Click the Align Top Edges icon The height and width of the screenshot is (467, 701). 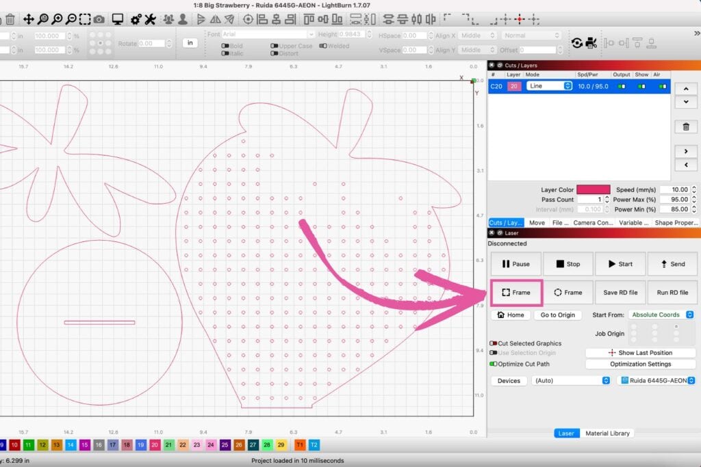[309, 19]
